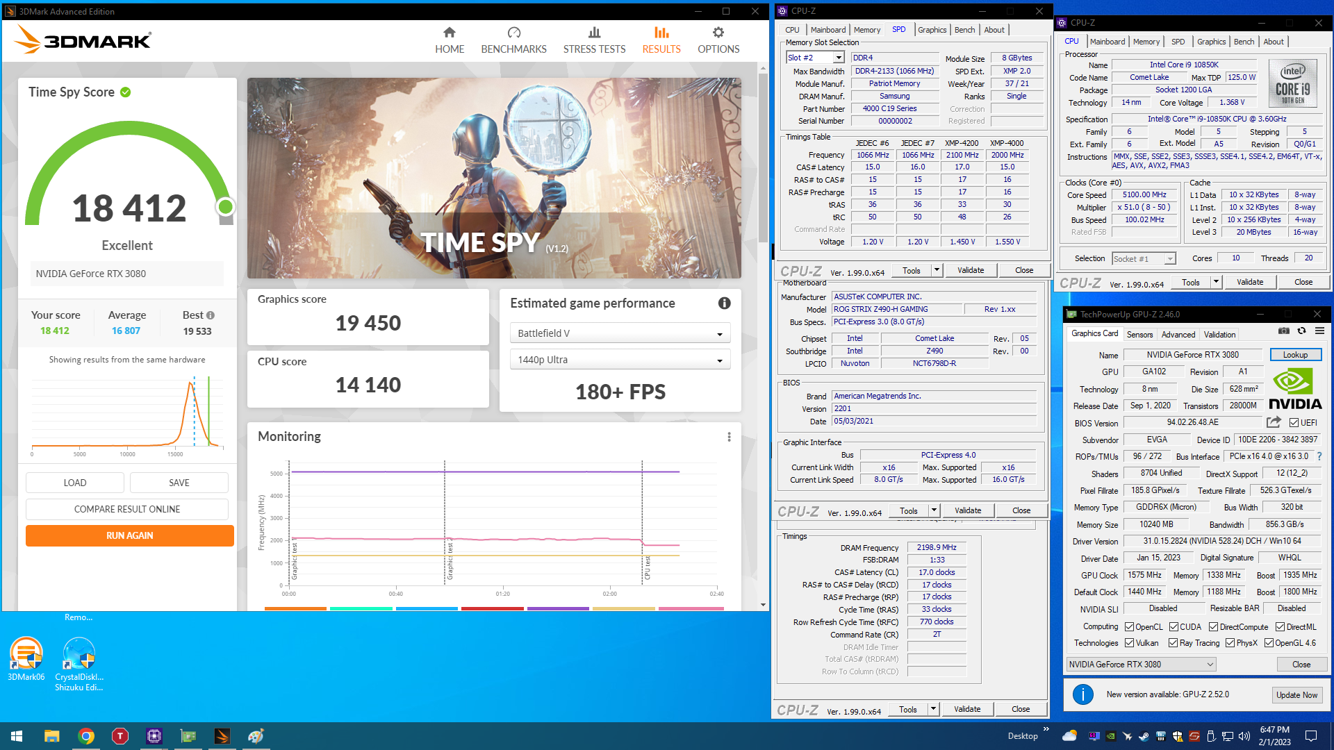1334x750 pixels.
Task: Toggle the OpenCL checkbox in GPU-Z
Action: [1130, 627]
